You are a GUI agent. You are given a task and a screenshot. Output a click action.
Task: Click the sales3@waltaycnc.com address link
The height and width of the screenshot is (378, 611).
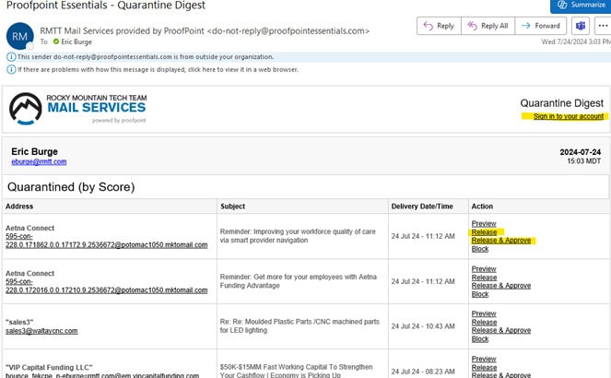(x=41, y=331)
